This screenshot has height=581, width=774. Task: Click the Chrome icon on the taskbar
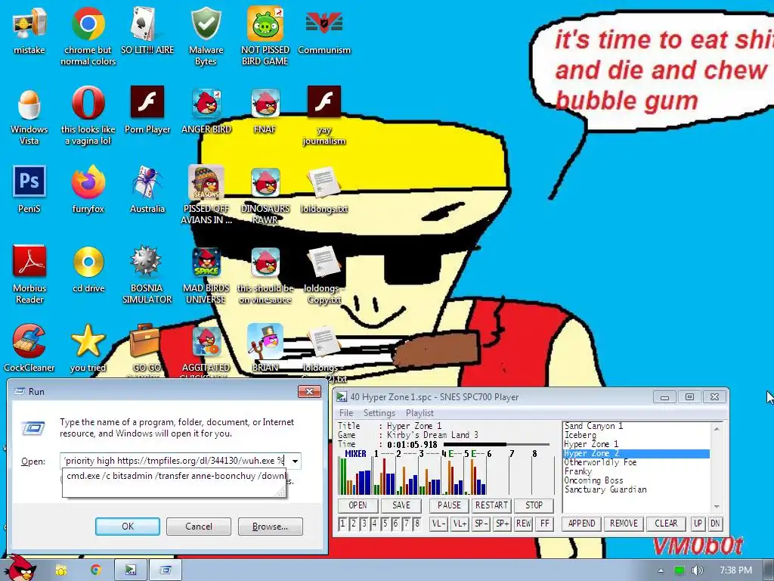tap(95, 570)
